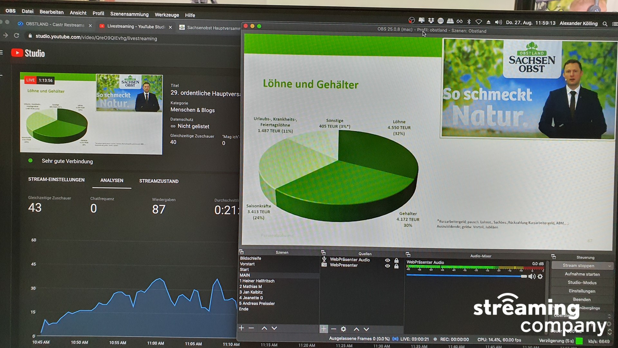The image size is (618, 348).
Task: Pop out the Audio-Mixer dock icon
Action: (x=408, y=255)
